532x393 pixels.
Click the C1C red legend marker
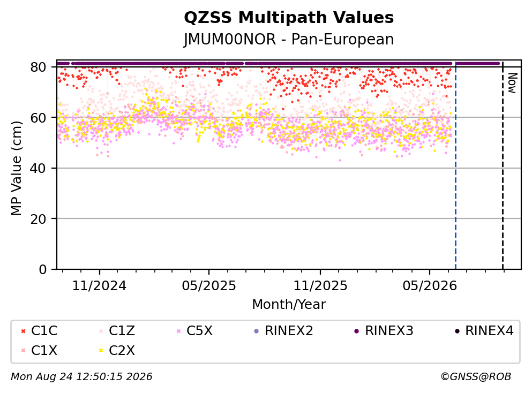click(x=24, y=331)
